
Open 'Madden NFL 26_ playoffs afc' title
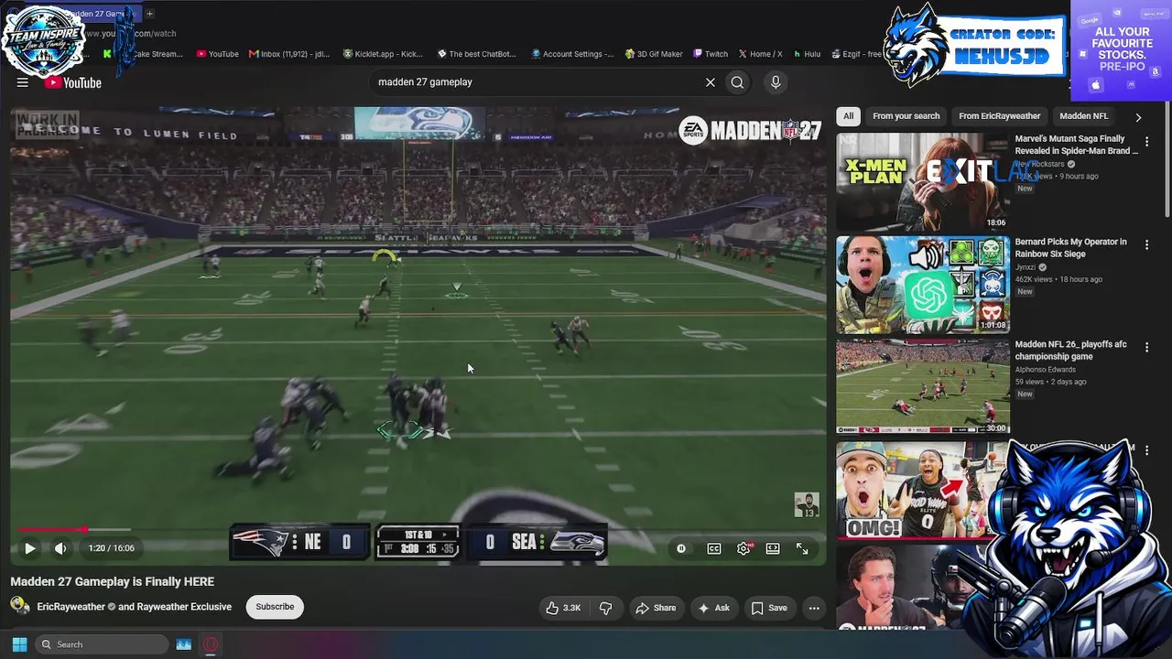tap(1070, 351)
